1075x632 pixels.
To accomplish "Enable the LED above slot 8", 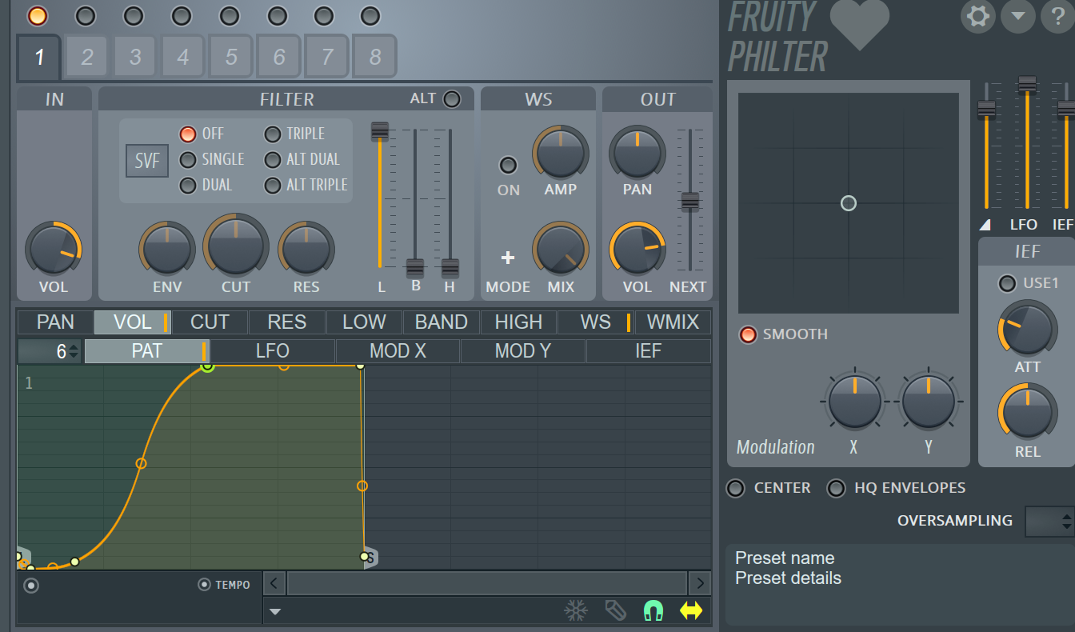I will (370, 15).
